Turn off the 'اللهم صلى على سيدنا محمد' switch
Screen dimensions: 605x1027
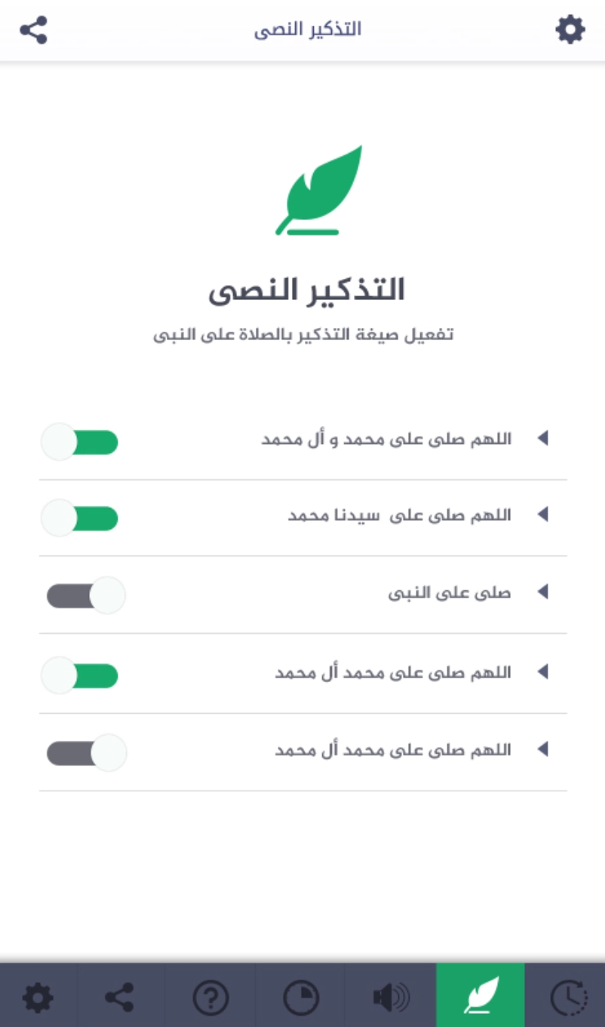click(80, 518)
